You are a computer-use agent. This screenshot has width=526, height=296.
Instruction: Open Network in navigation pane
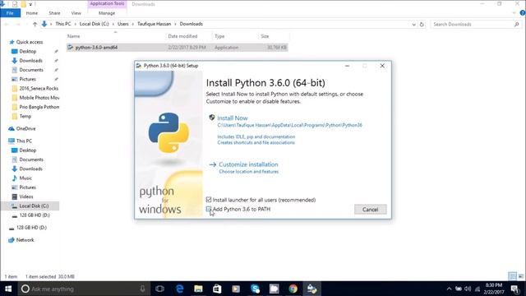(x=25, y=240)
